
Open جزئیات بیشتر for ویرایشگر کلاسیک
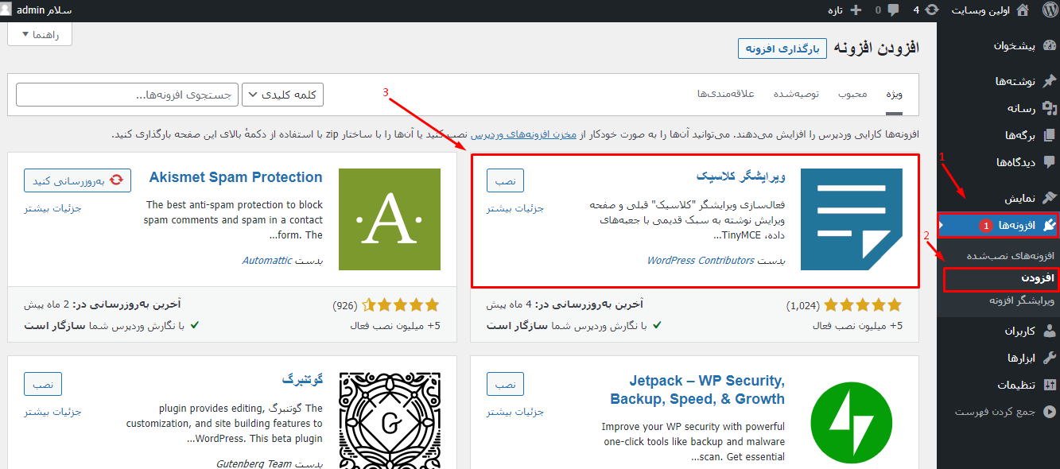point(515,208)
